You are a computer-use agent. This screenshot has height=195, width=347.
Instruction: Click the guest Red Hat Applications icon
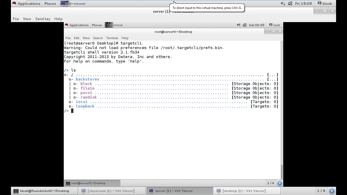click(x=67, y=25)
